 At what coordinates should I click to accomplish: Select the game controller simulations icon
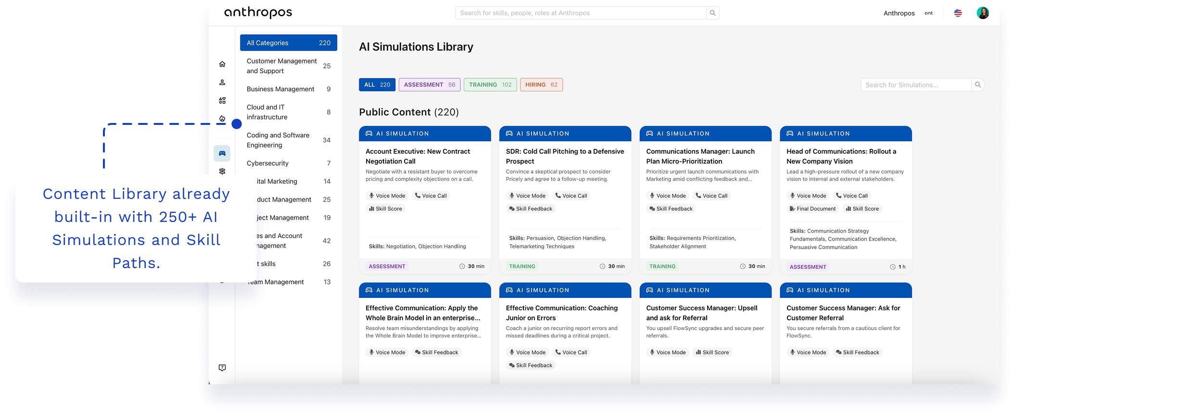point(222,153)
